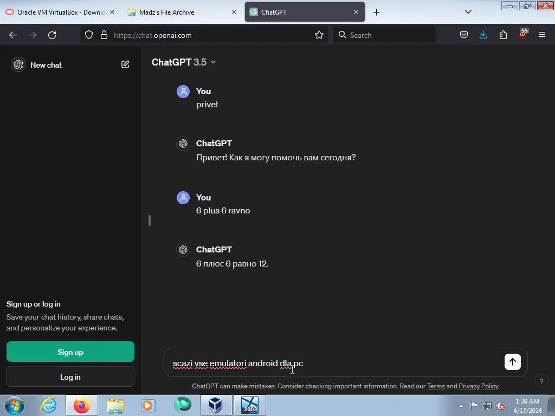This screenshot has height=416, width=555.
Task: Click the 'Sign up or log in' heading
Action: point(33,304)
